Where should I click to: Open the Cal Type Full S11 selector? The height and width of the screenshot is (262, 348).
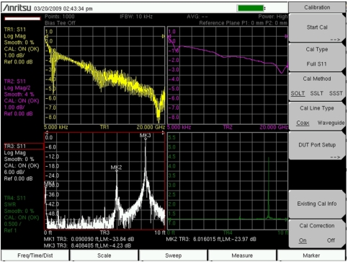click(x=317, y=57)
